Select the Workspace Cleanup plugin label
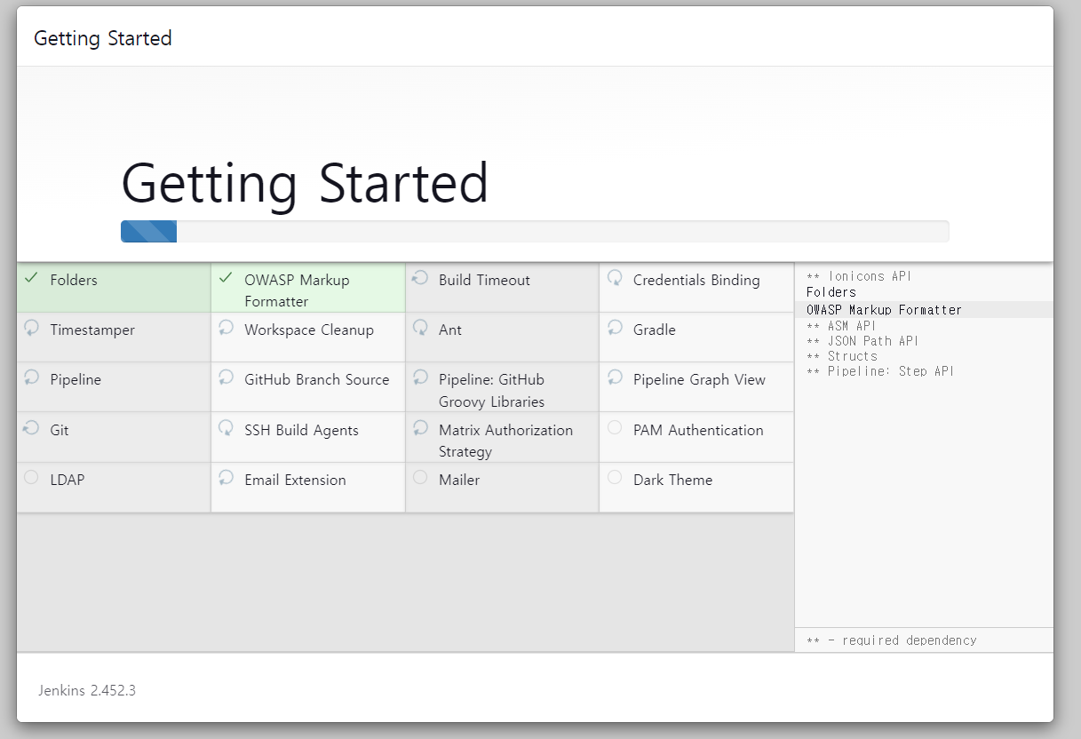 309,330
